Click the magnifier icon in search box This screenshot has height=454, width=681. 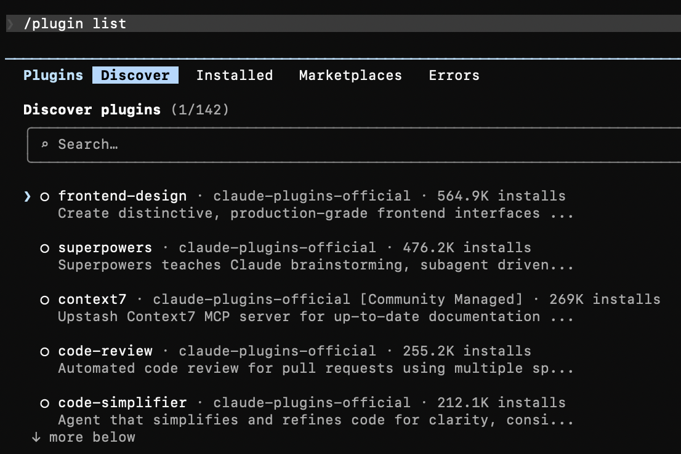click(44, 145)
